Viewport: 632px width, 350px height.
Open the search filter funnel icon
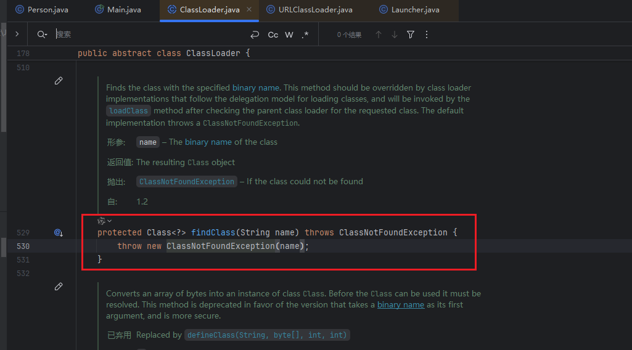(x=411, y=35)
